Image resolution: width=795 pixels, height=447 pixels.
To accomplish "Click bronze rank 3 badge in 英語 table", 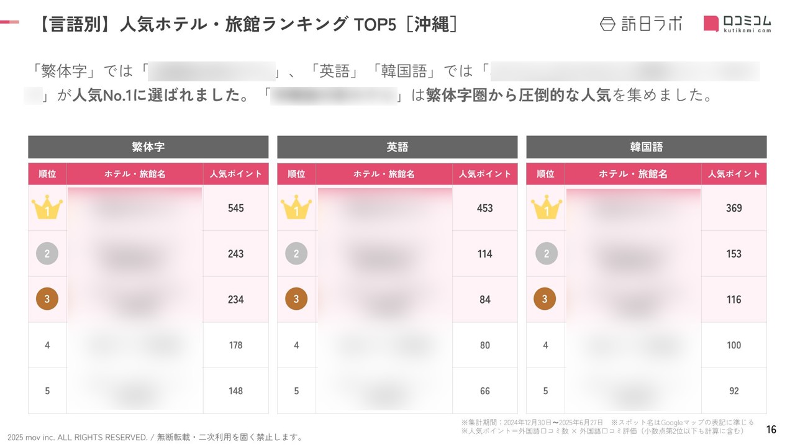I will click(x=296, y=299).
